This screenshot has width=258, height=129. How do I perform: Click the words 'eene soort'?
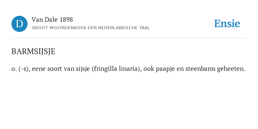point(47,69)
